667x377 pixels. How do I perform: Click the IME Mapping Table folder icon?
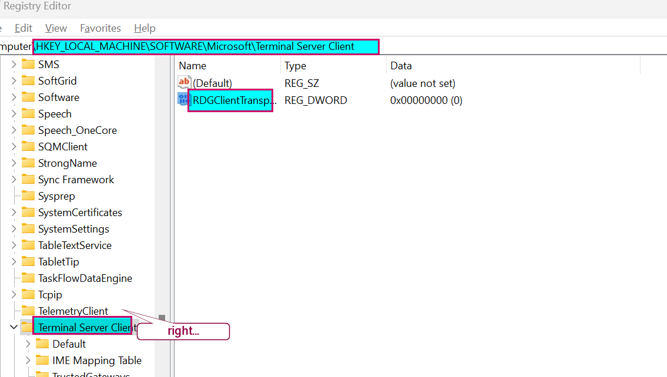42,361
